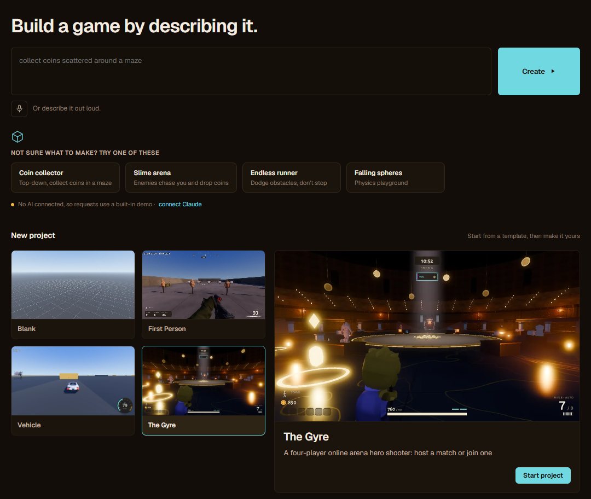591x499 pixels.
Task: Focus the game description text field
Action: point(251,71)
